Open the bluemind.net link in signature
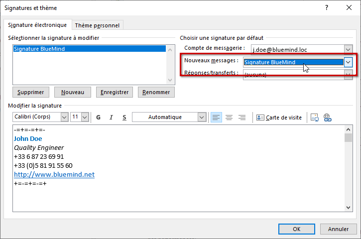The width and height of the screenshot is (361, 239). [54, 175]
